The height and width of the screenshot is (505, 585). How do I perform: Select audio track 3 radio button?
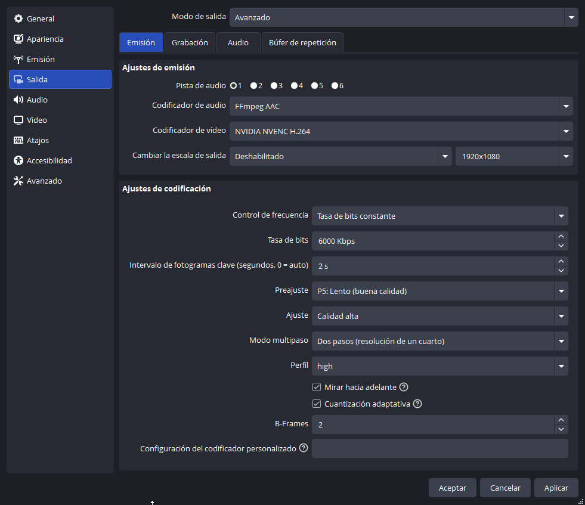[274, 86]
